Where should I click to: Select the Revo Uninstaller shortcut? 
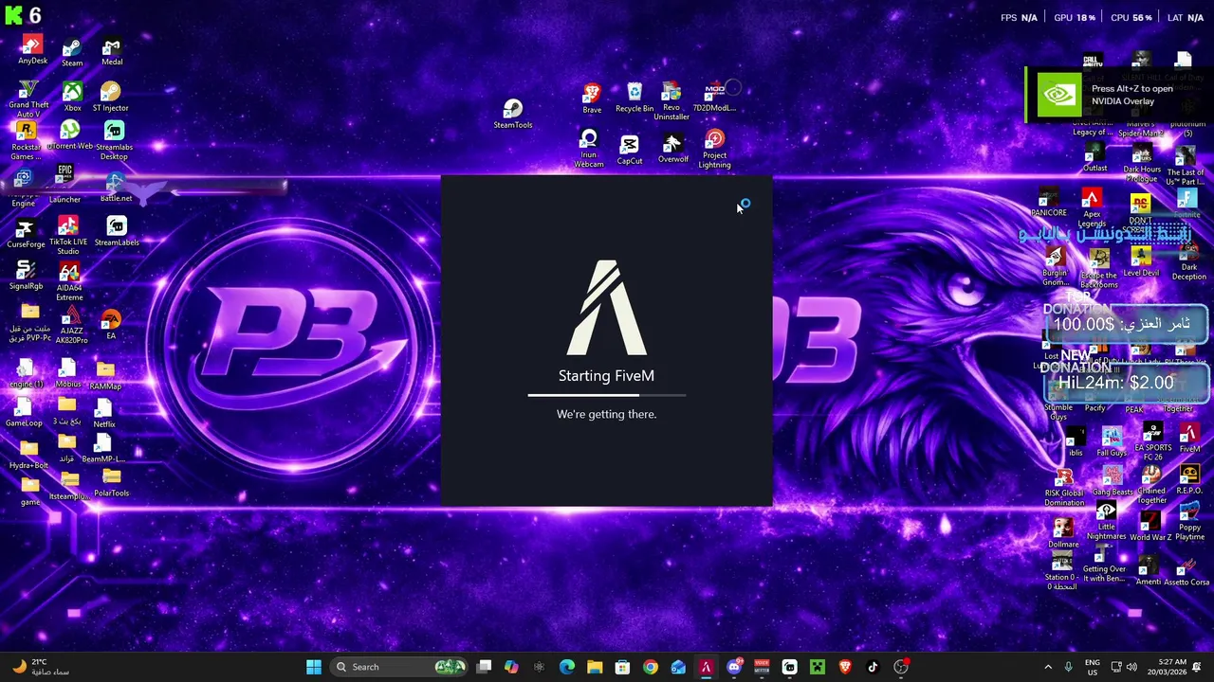click(x=671, y=101)
